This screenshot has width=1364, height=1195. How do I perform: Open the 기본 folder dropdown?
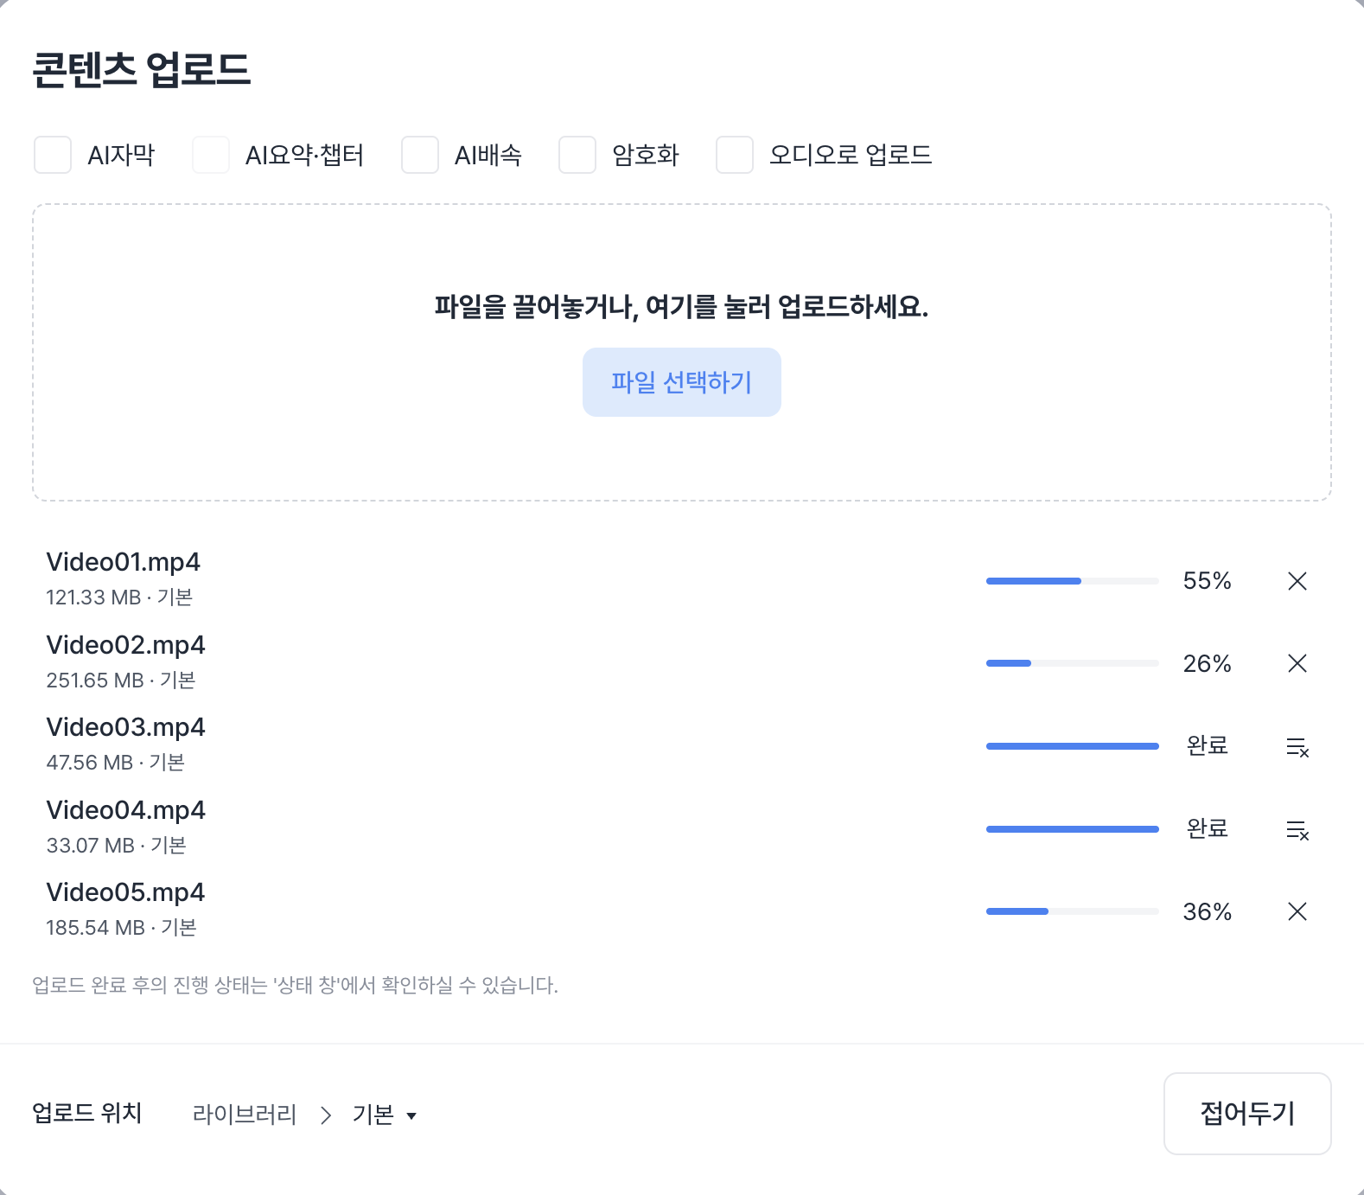[385, 1115]
